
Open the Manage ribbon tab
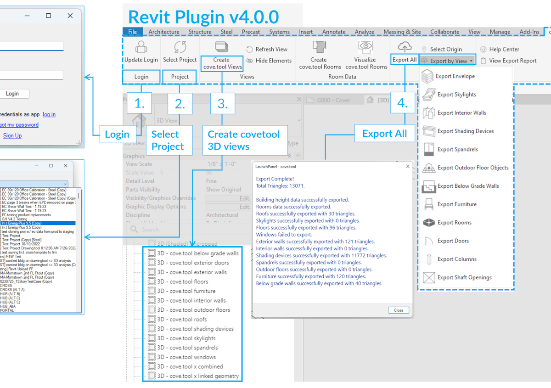(500, 32)
